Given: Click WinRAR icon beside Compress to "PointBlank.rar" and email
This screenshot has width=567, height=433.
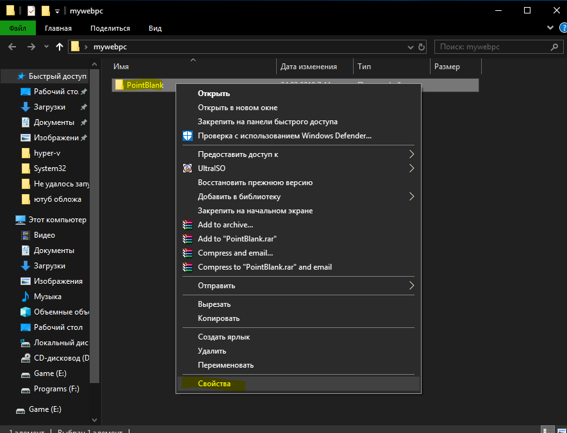Looking at the screenshot, I should pos(187,267).
